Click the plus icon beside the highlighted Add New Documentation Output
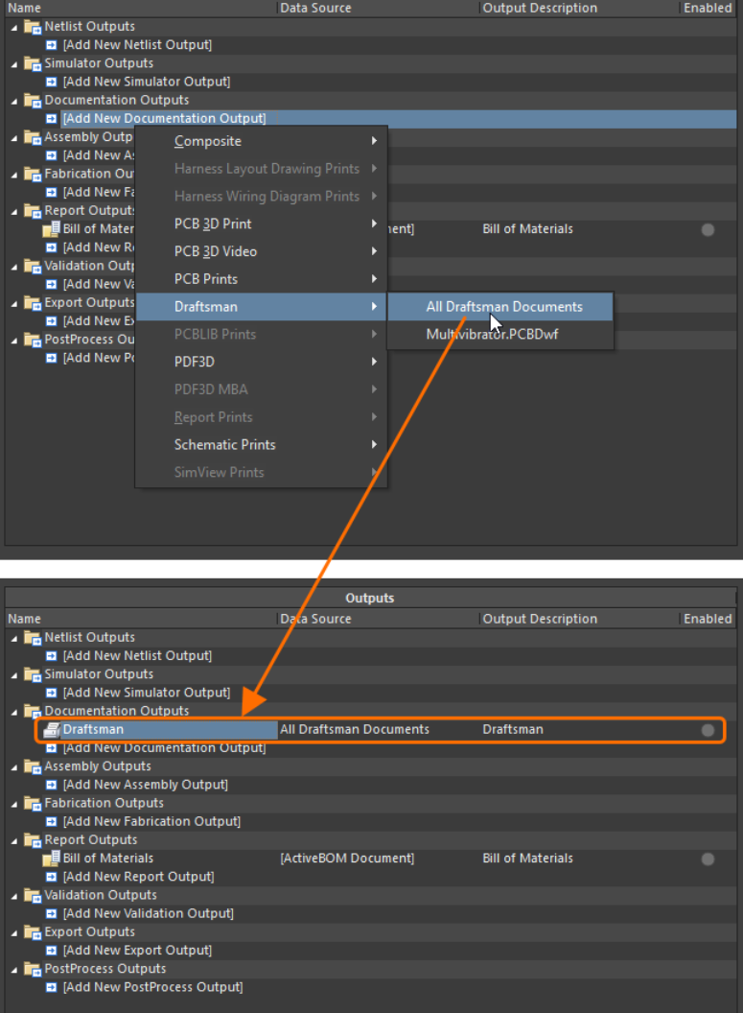The height and width of the screenshot is (1013, 743). coord(52,119)
